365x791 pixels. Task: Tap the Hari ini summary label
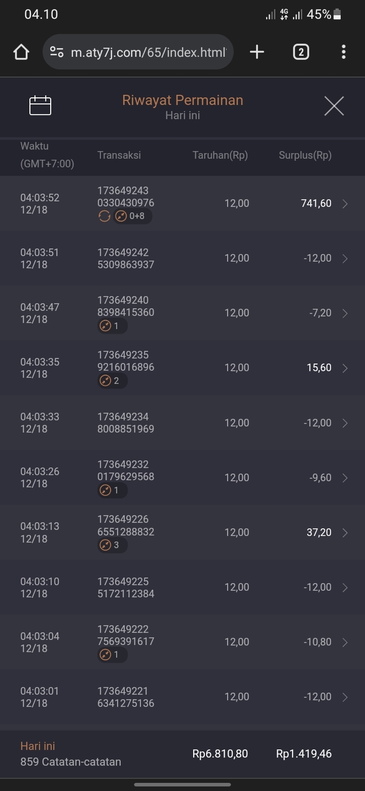coord(38,746)
